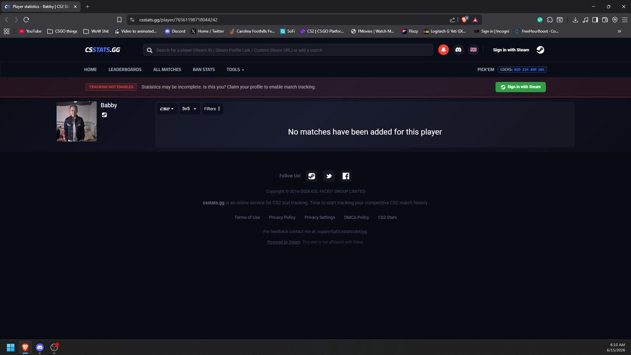Image resolution: width=631 pixels, height=355 pixels.
Task: Open site settings icon in address bar
Action: pyautogui.click(x=132, y=19)
